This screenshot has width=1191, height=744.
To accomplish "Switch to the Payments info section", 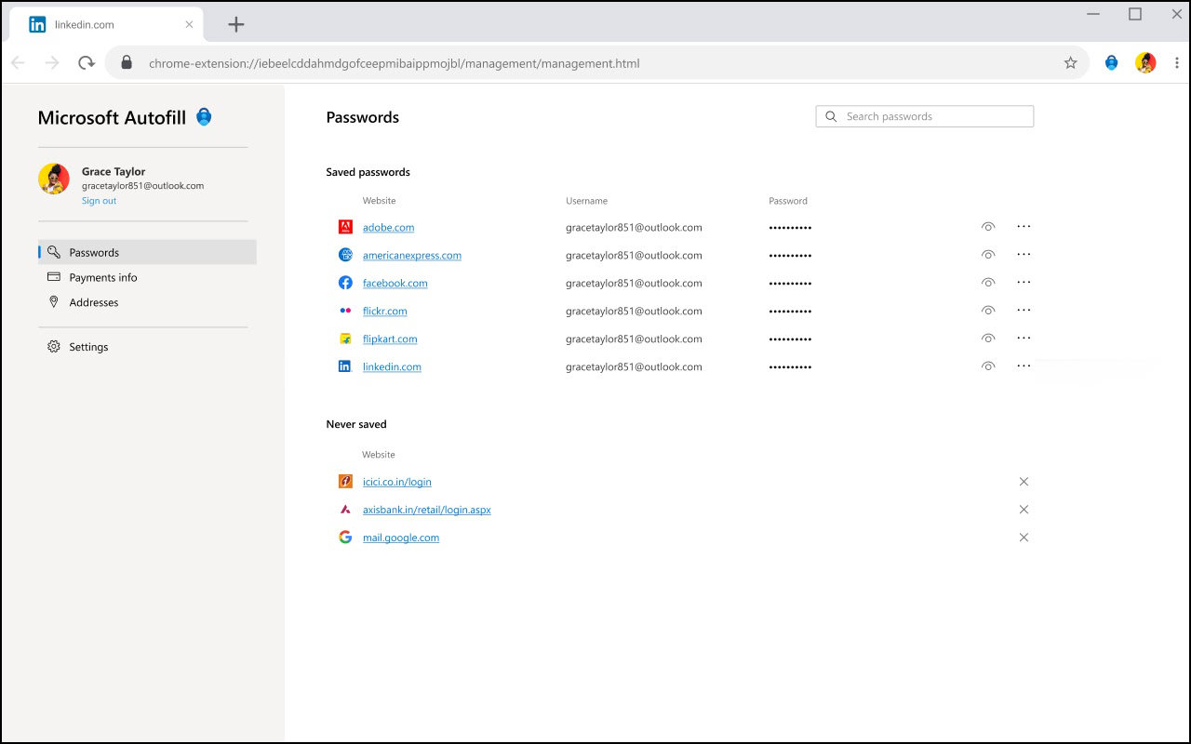I will [103, 277].
